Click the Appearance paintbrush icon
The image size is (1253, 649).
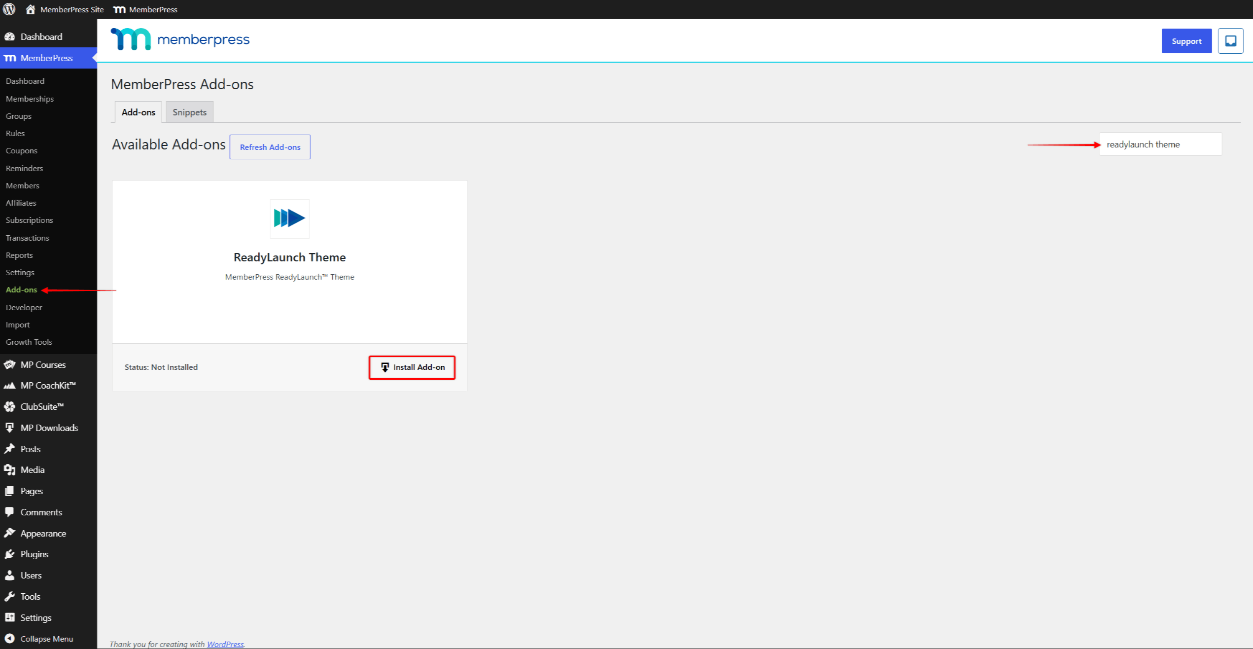pos(9,533)
